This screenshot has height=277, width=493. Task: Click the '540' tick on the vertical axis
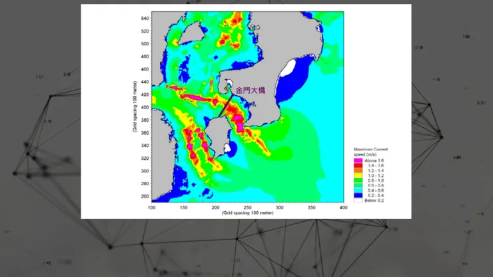click(145, 19)
